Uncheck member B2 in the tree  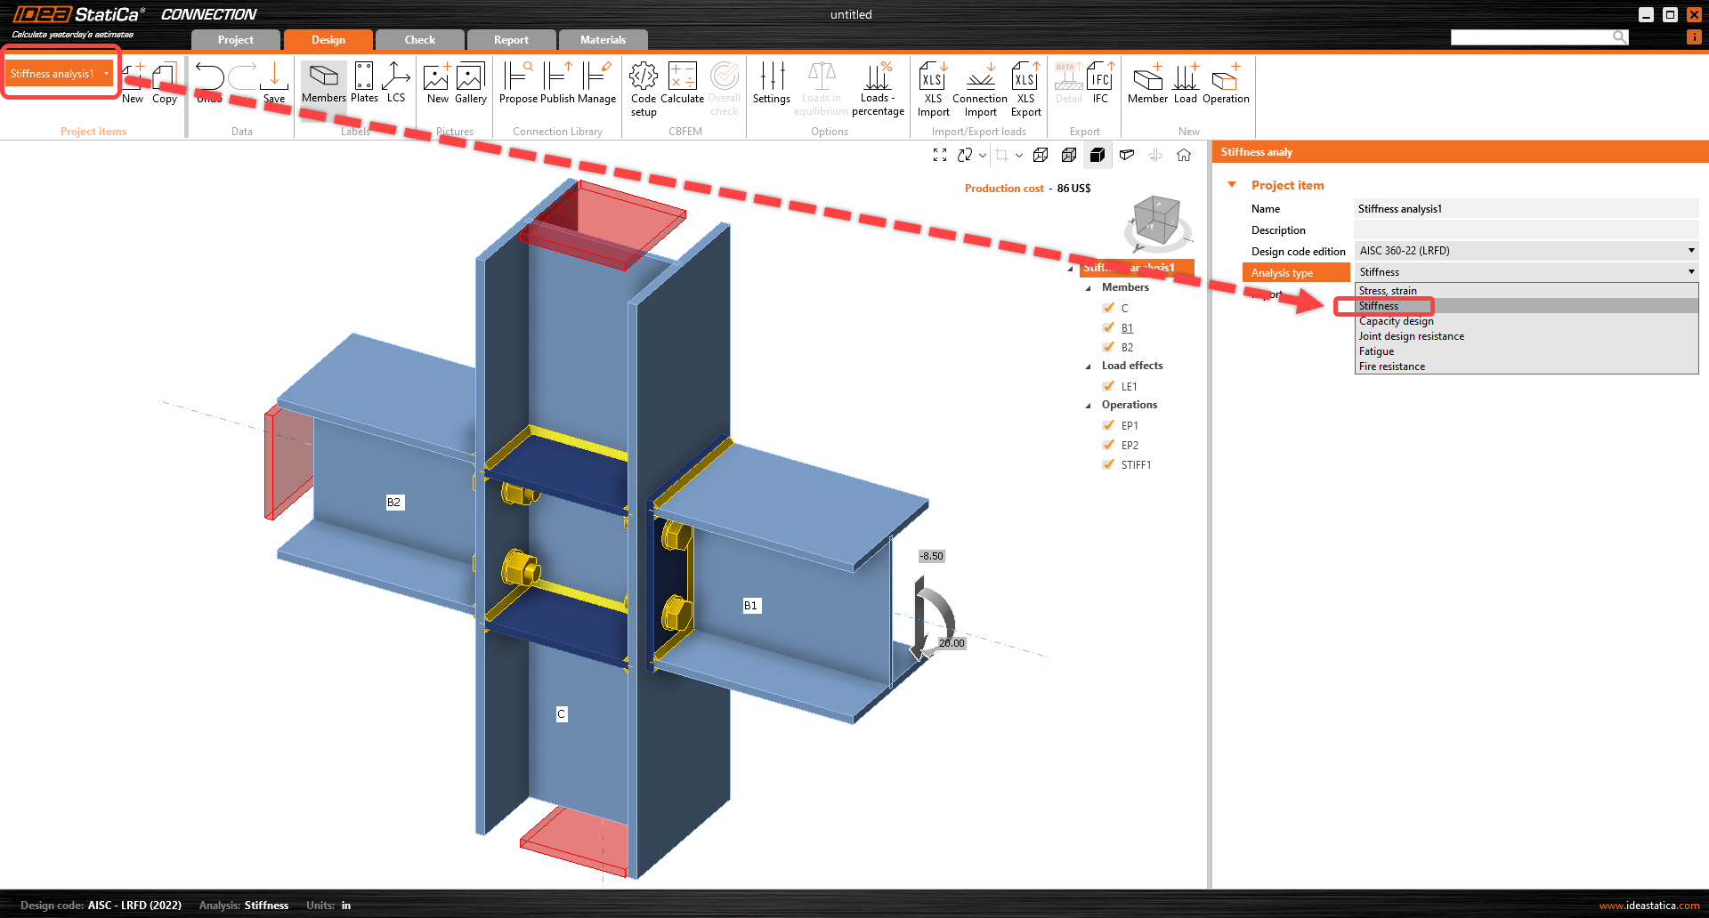[1109, 347]
